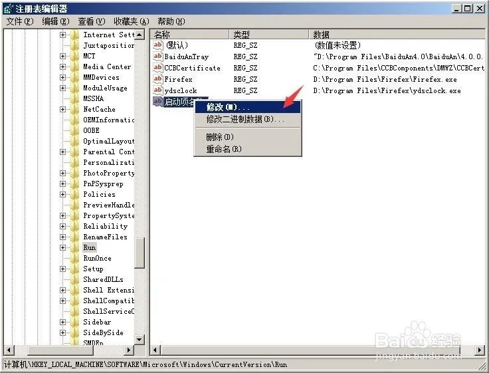489x373 pixels.
Task: Expand the Shell Extensions tree node
Action: [62, 290]
